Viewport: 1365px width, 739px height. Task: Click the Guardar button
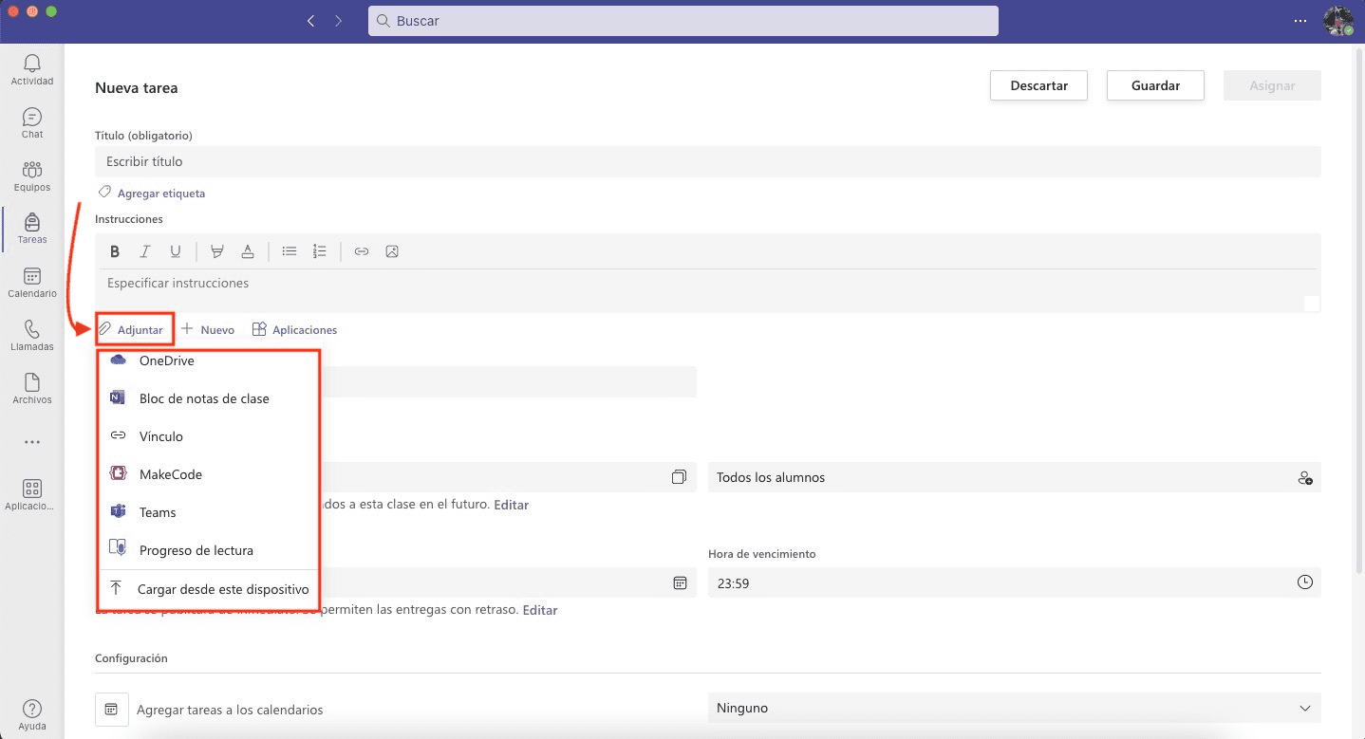point(1155,85)
